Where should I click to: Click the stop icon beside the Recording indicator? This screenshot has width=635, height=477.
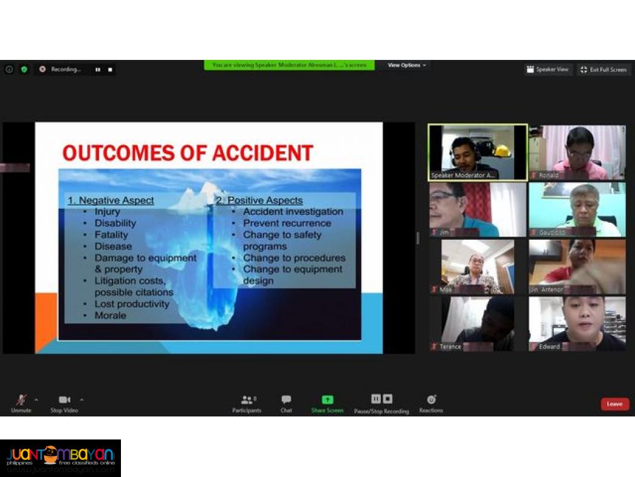click(110, 70)
